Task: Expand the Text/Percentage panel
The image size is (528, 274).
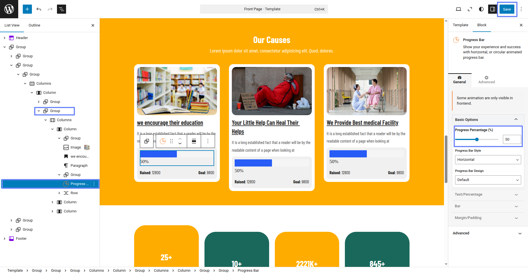Action: [x=488, y=194]
